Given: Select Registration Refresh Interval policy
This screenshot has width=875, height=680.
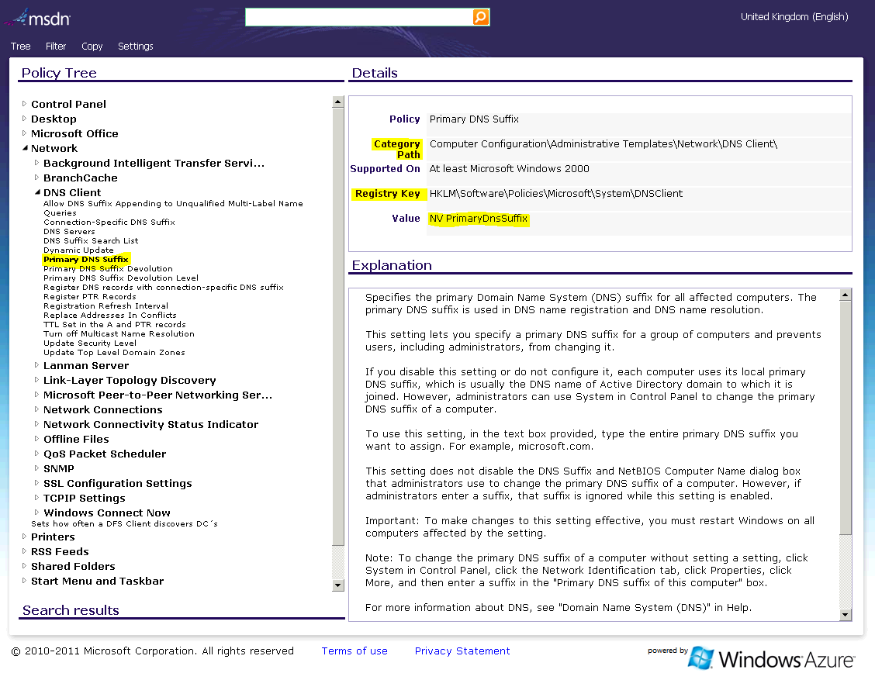Looking at the screenshot, I should click(x=106, y=306).
